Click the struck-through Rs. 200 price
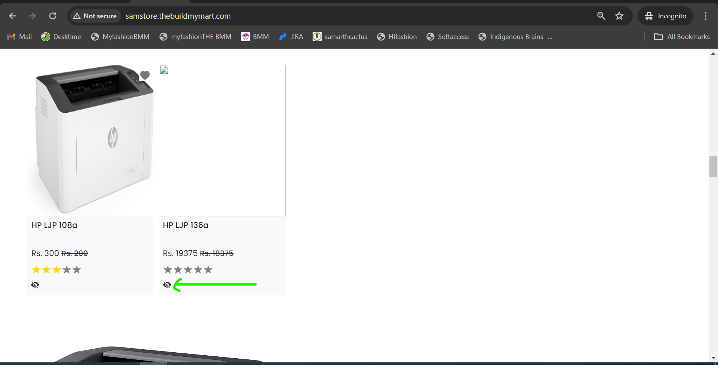The height and width of the screenshot is (365, 718). click(x=75, y=253)
